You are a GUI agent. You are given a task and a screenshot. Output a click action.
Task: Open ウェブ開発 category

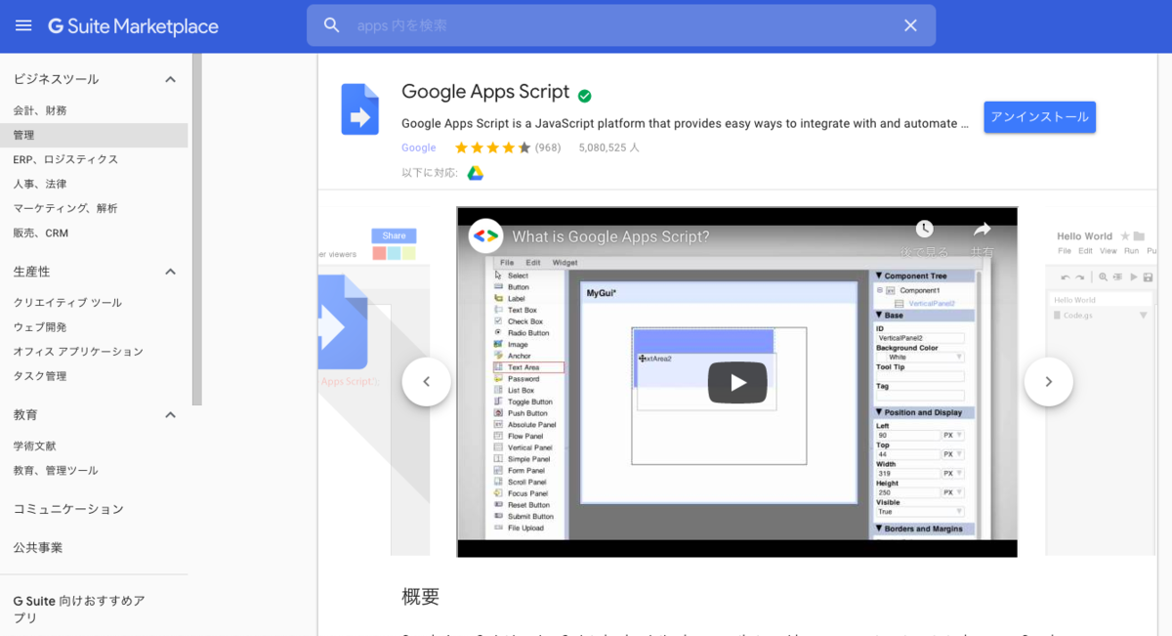tap(40, 327)
